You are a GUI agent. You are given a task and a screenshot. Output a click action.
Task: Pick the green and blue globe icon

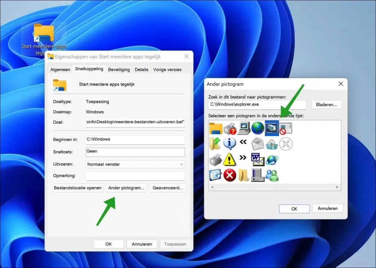258,128
